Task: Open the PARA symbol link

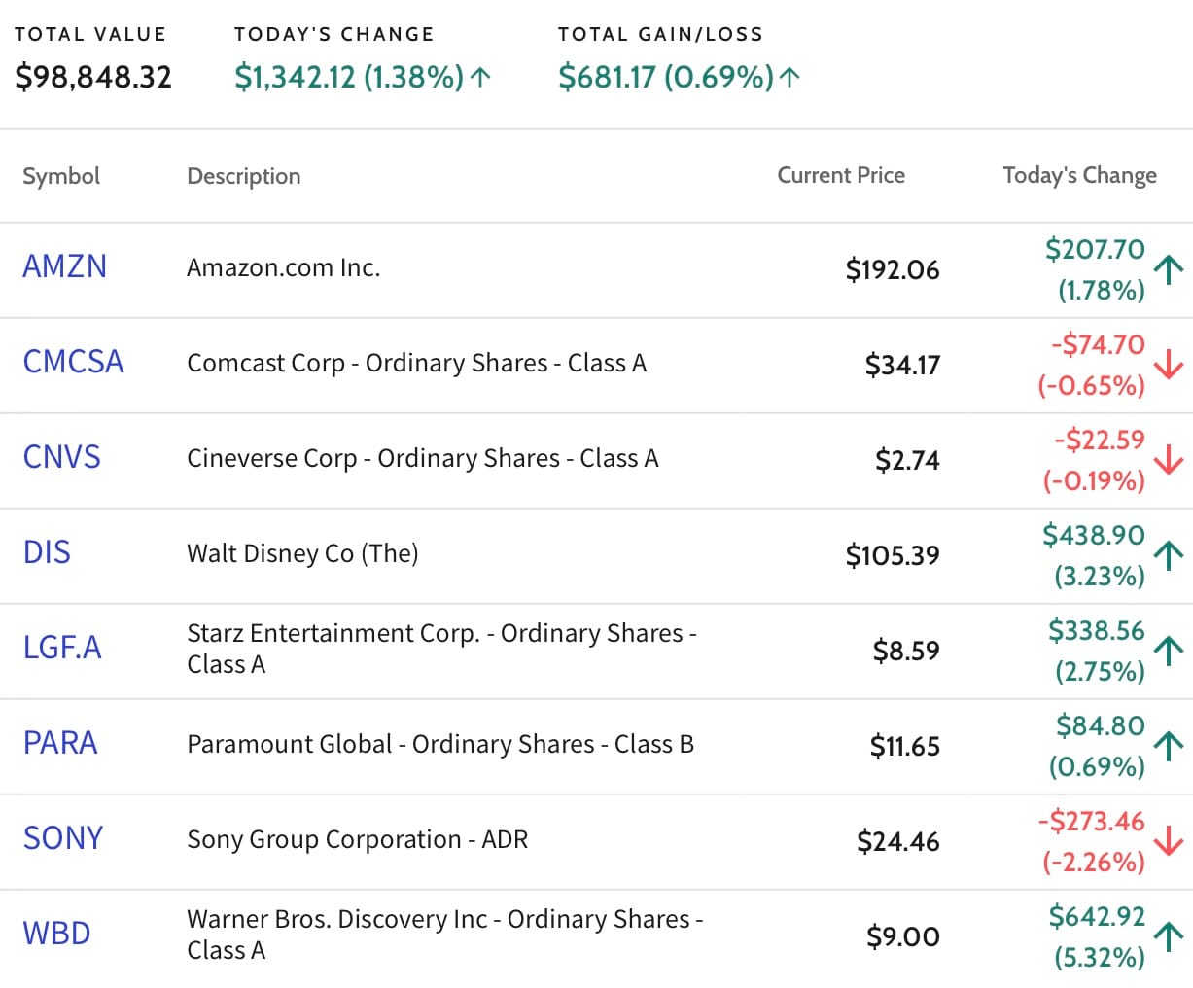Action: point(60,743)
